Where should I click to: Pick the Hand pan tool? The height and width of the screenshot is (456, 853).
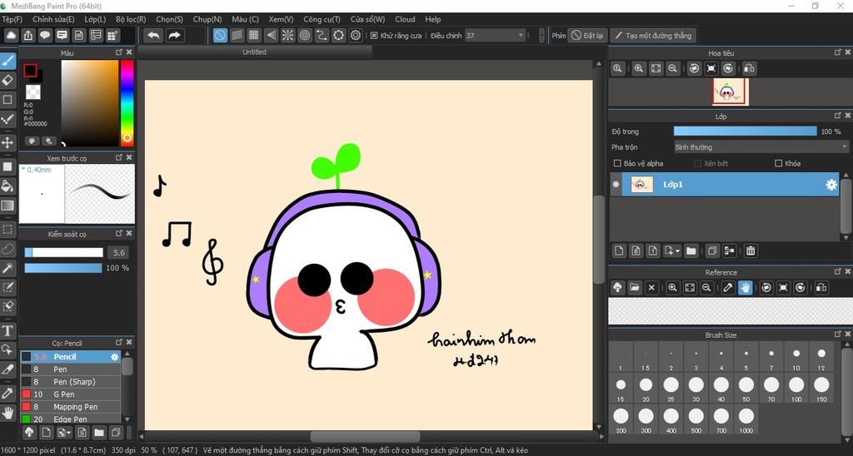pyautogui.click(x=8, y=412)
